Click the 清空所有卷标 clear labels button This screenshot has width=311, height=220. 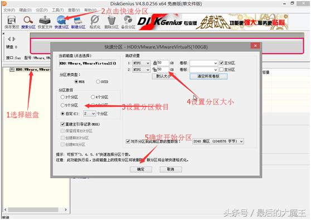[208, 76]
